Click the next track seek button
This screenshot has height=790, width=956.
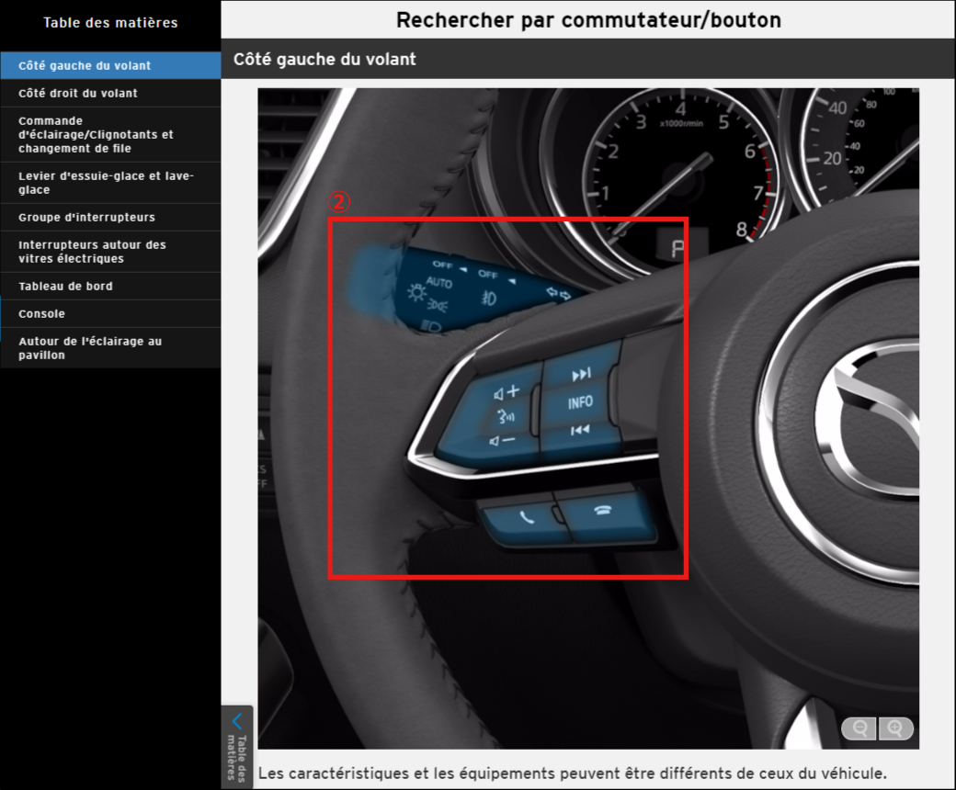coord(581,374)
